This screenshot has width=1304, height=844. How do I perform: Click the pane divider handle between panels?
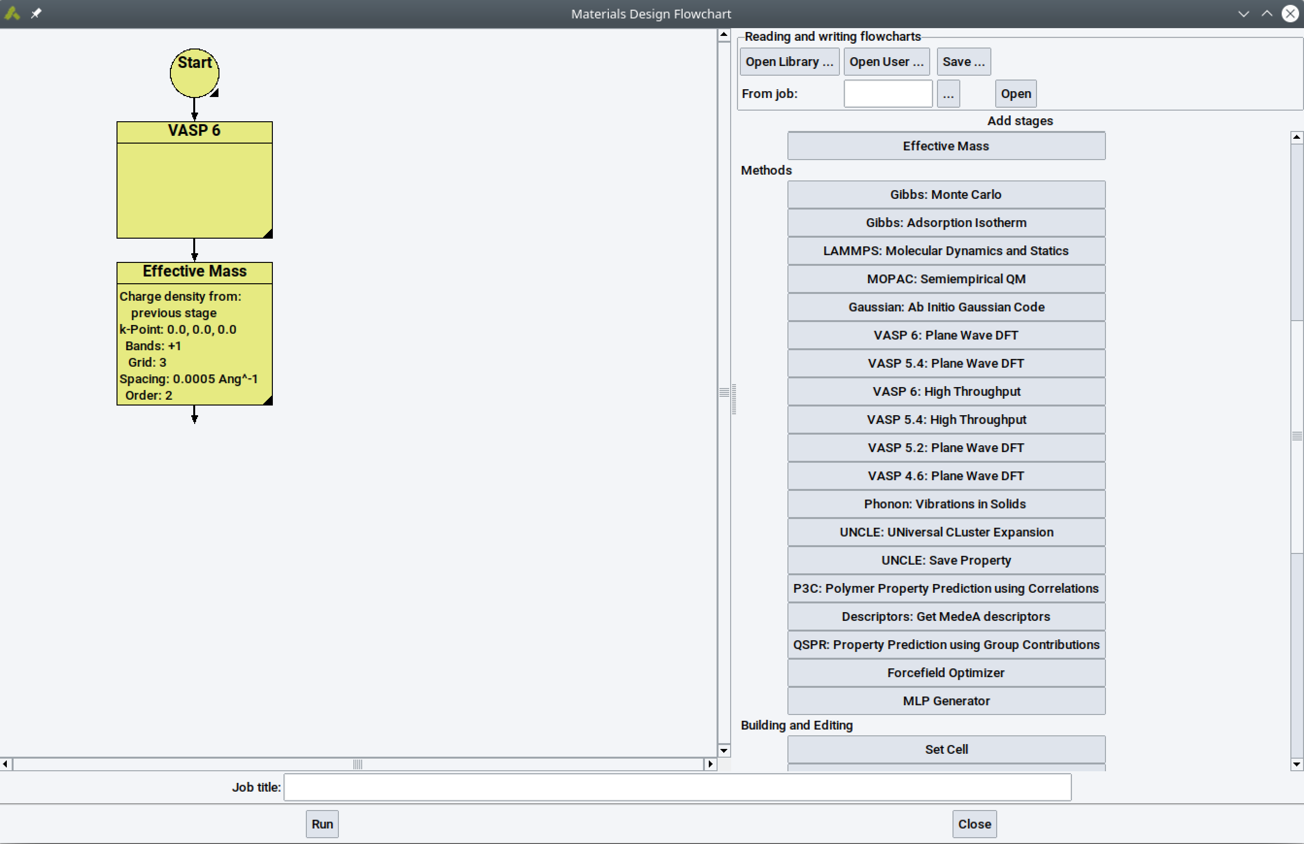click(x=734, y=400)
